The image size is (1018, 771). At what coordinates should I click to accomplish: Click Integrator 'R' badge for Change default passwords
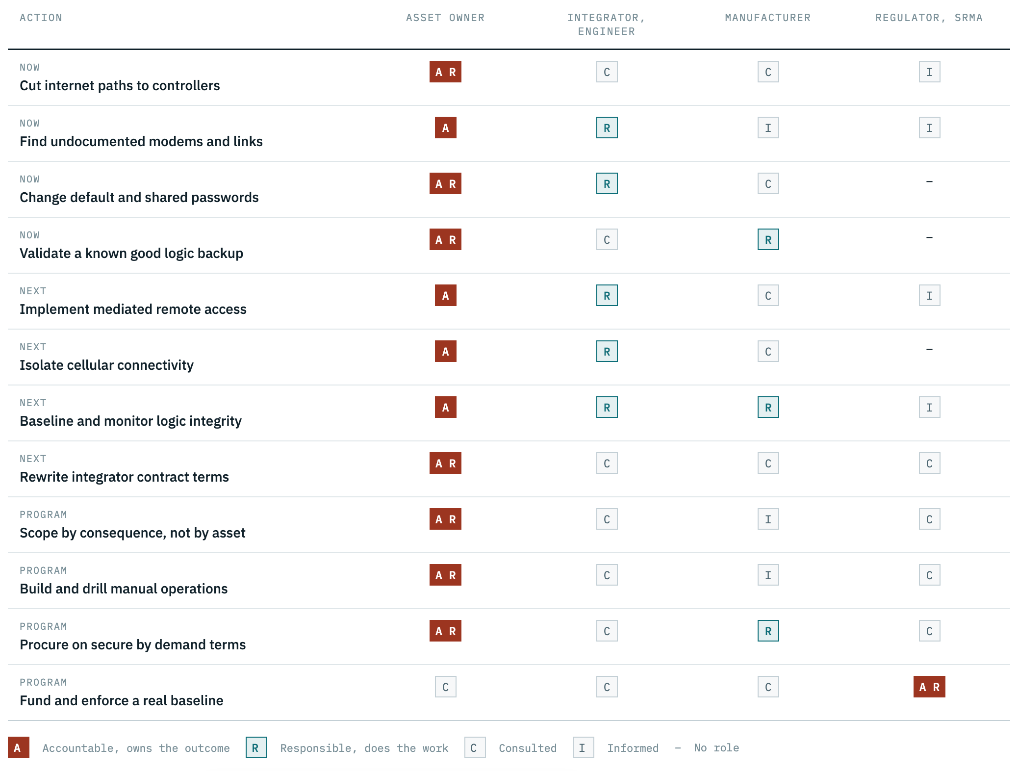click(607, 183)
